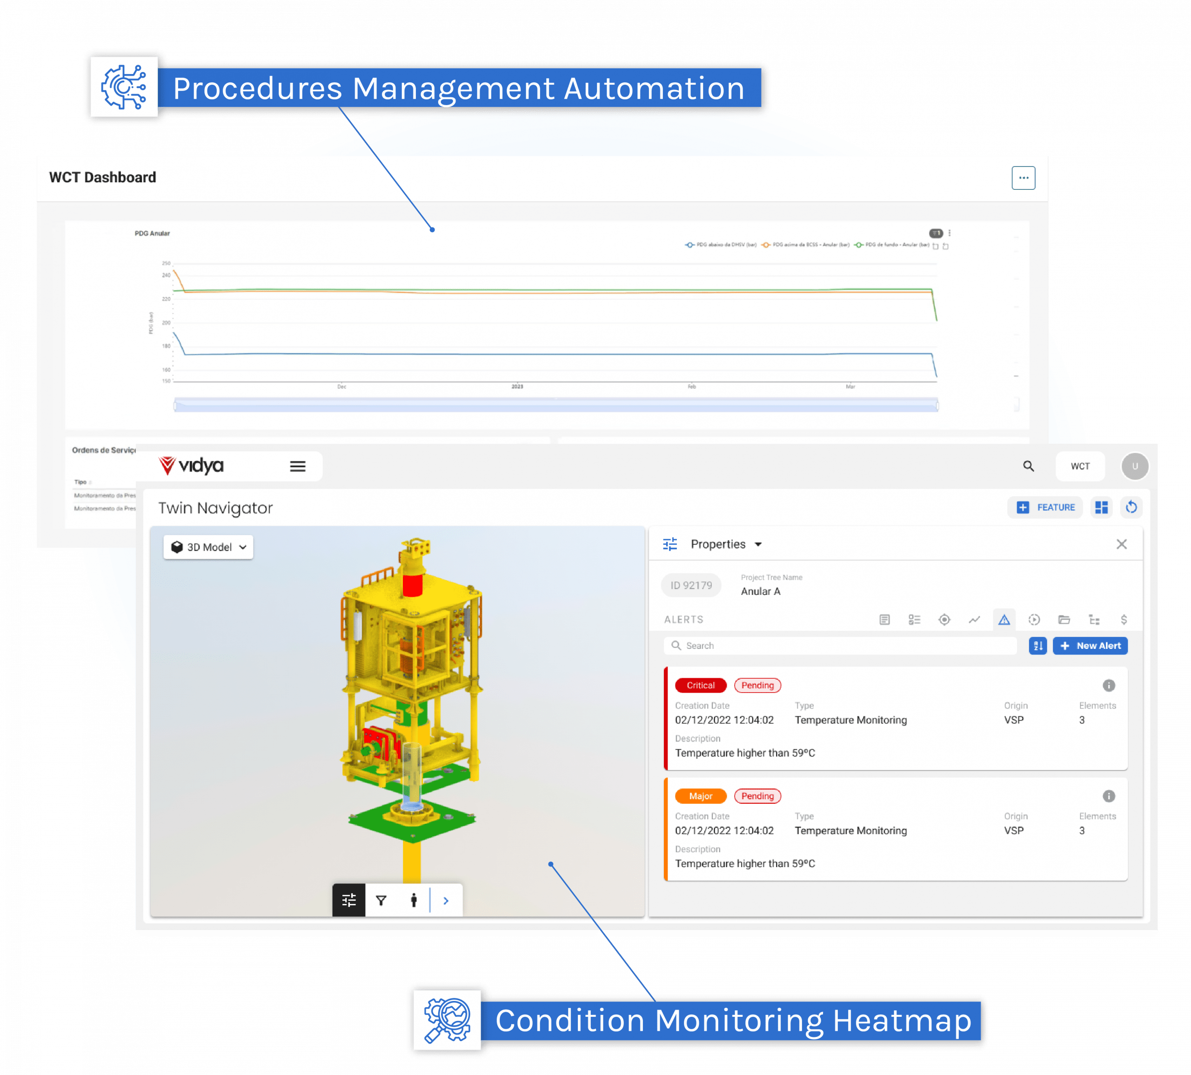Toggle the grid layout view button
Image resolution: width=1191 pixels, height=1075 pixels.
point(1101,507)
